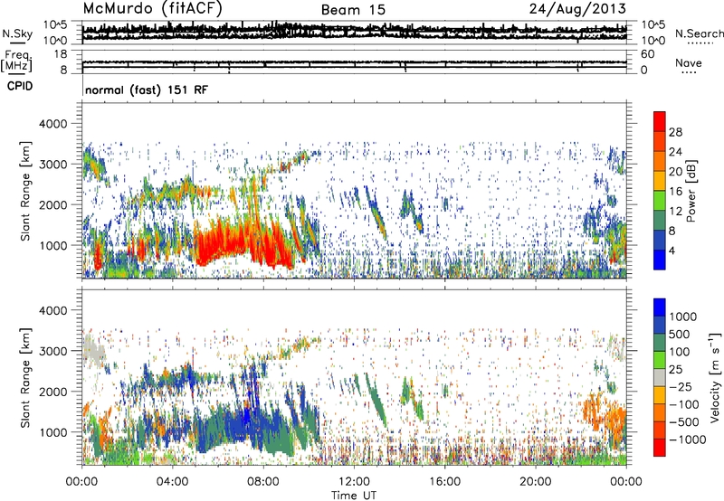Click the blue segment of the power colorbar
Screen dimensions: 724x501
660,260
